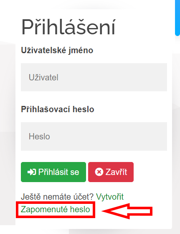Click the Přihlásit se button text label
180x234 pixels.
58,172
